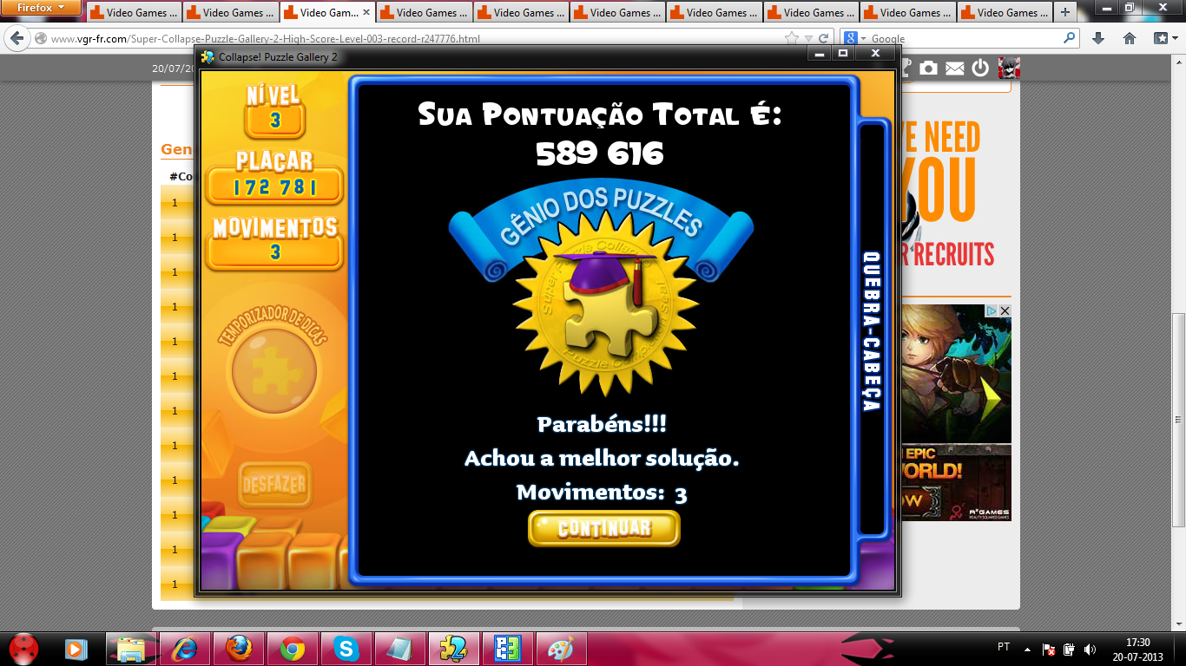Click the greyed-out Desfazer button
Screen dimensions: 1186x666
(x=273, y=484)
